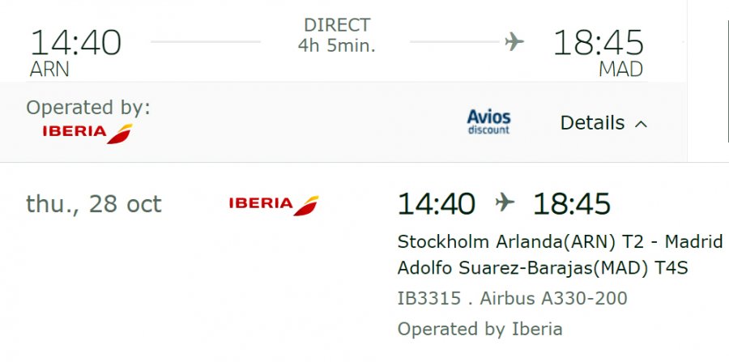729x362 pixels.
Task: Collapse the Details section
Action: (x=603, y=123)
